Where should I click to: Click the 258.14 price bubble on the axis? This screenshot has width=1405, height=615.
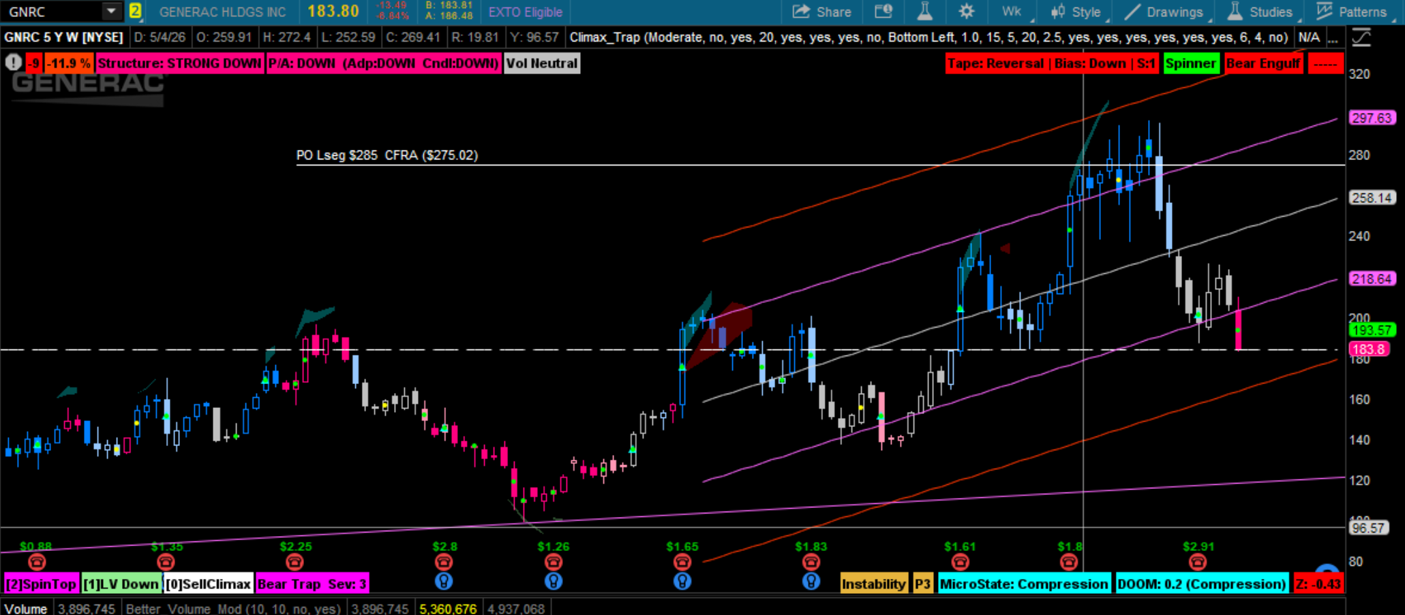pyautogui.click(x=1372, y=198)
